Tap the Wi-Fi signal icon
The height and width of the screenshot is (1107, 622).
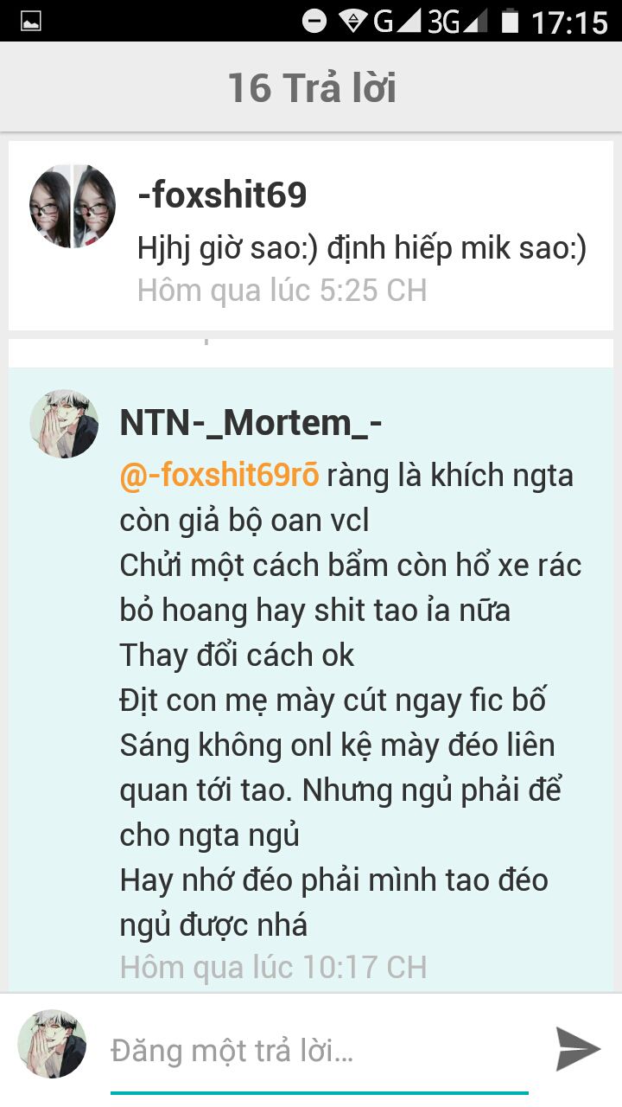coord(352,21)
